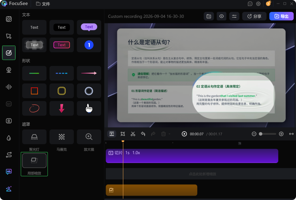This screenshot has height=200, width=296.
Task: Play the recording preview
Action: point(184,134)
